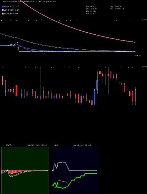The image size is (147, 194).
Task: Select the 'DOW ST: 1.27' legend text
Action: tap(12, 6)
